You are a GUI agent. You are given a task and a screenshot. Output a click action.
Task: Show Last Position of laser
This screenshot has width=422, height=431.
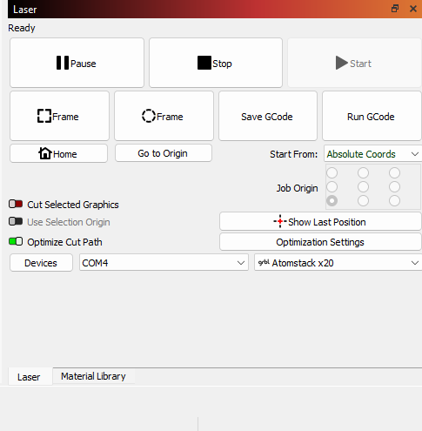[320, 222]
